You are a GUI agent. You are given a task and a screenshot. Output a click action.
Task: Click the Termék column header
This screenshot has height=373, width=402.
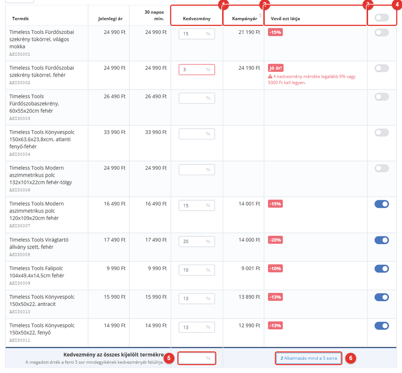click(20, 18)
